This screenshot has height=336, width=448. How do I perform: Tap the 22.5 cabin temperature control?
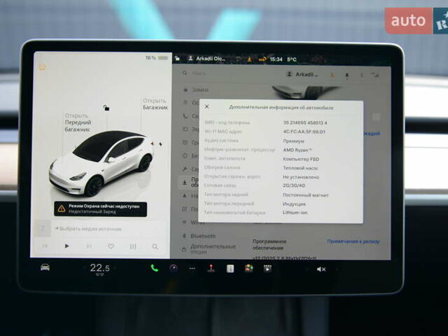click(99, 268)
